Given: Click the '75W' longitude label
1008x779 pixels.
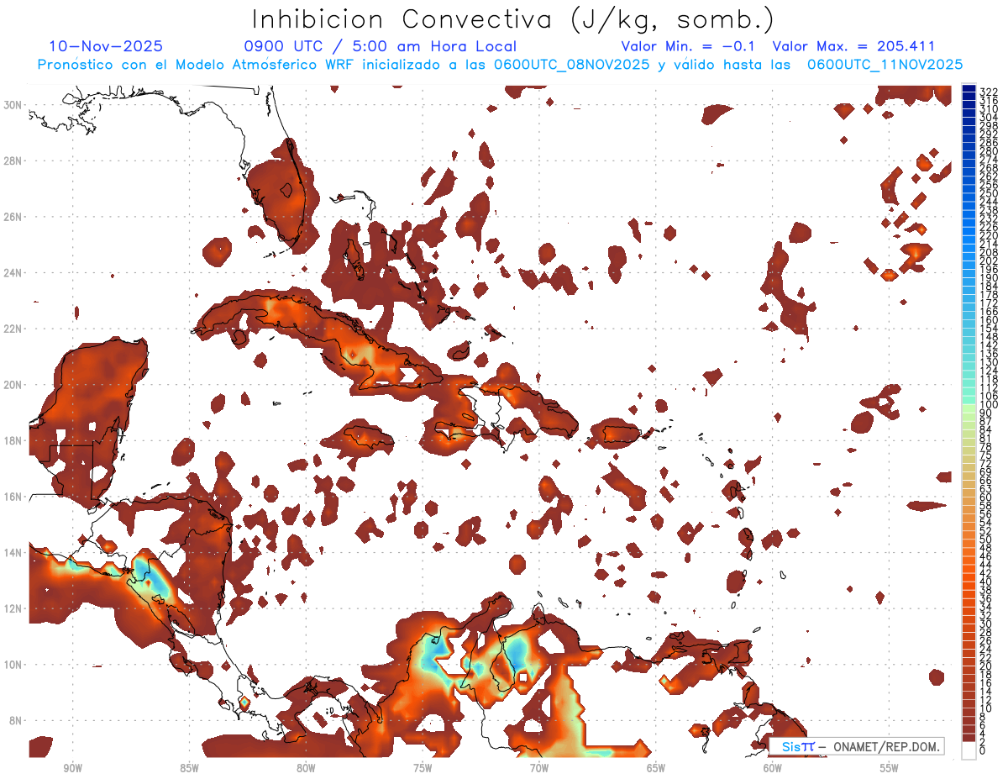Looking at the screenshot, I should pos(423,768).
